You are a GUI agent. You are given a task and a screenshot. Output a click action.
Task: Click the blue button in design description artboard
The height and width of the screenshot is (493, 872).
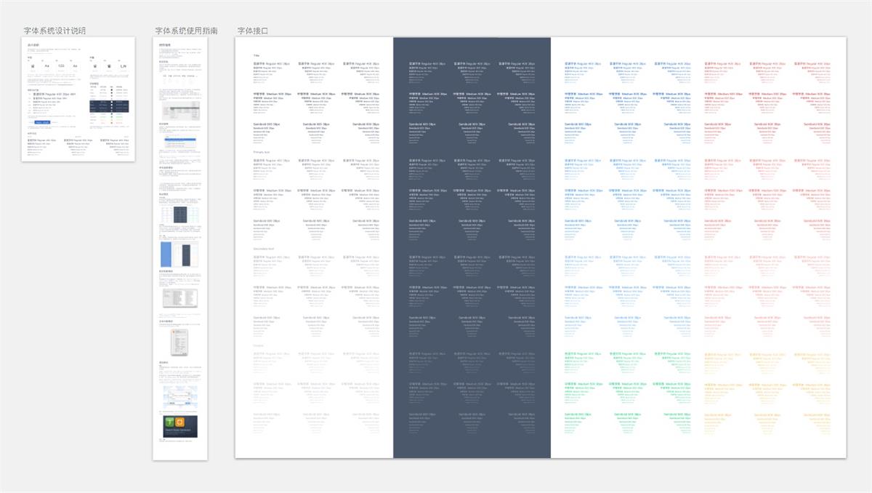42,122
